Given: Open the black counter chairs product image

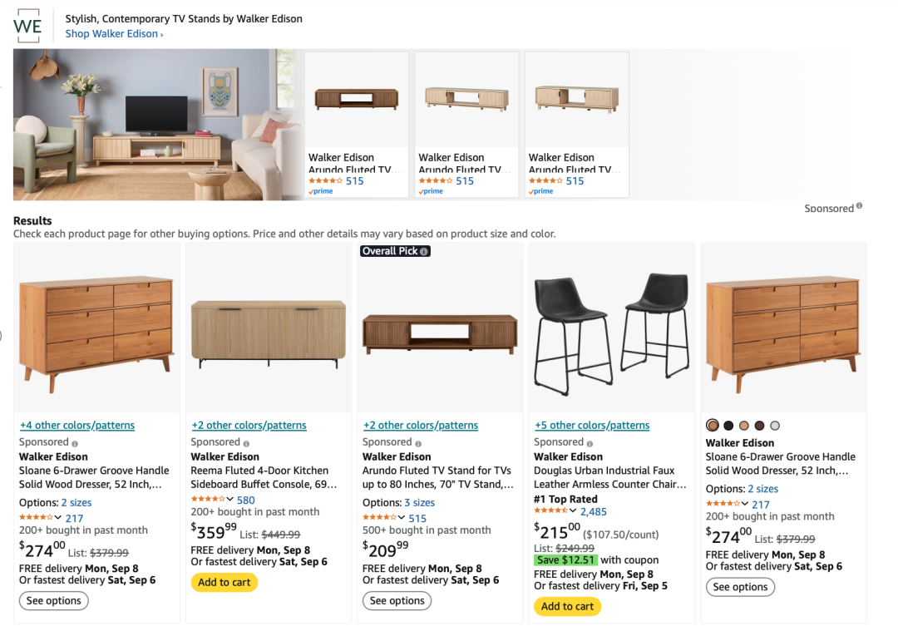Looking at the screenshot, I should (x=612, y=327).
